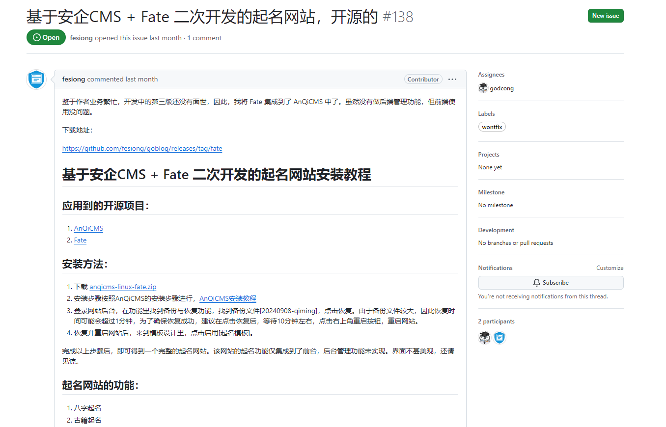Click 'None yet' under Projects
Viewport: 666px width, 427px height.
490,167
